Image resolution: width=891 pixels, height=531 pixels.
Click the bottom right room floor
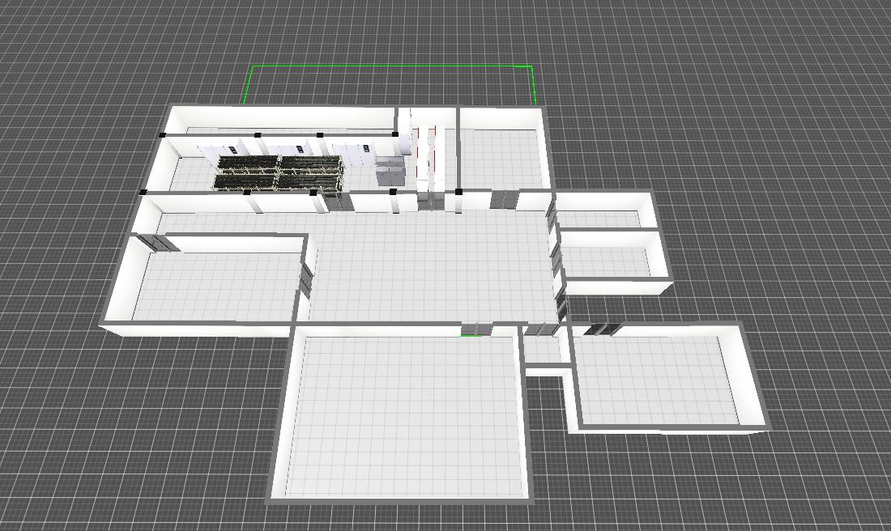click(x=656, y=379)
